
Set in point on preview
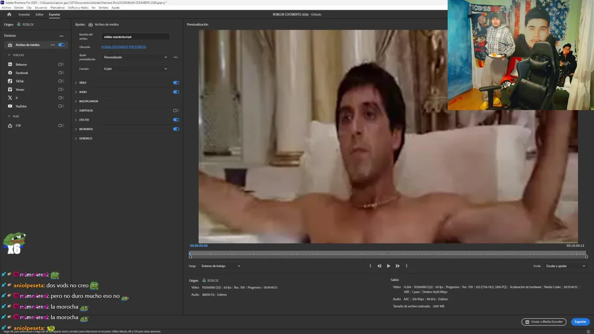370,266
